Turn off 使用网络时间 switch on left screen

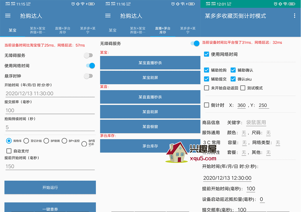[91, 66]
